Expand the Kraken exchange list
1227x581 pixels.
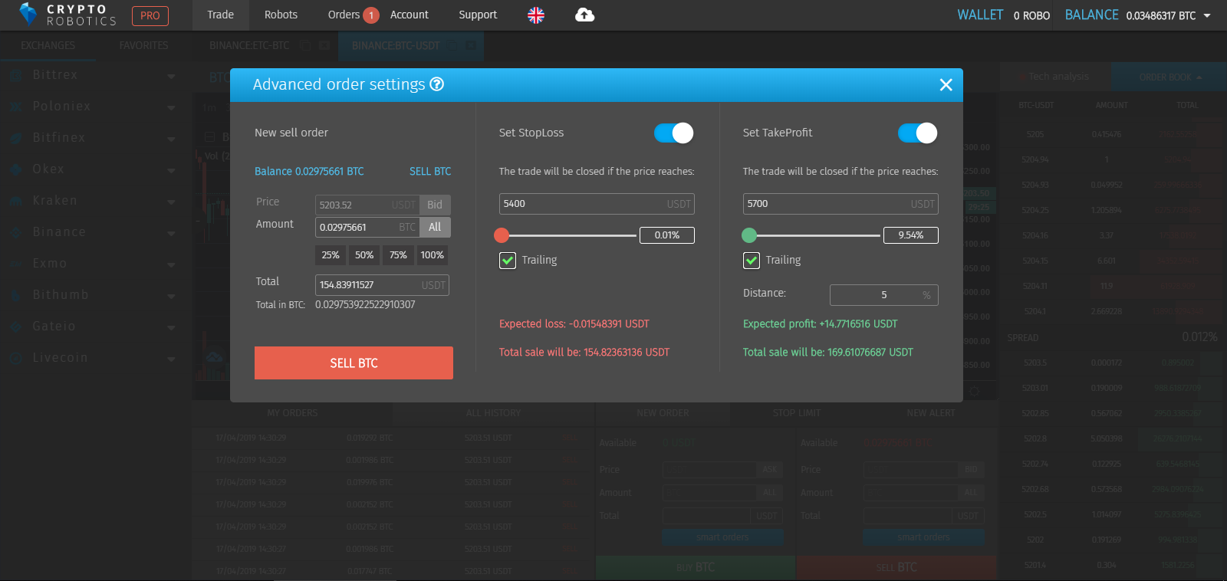point(171,202)
